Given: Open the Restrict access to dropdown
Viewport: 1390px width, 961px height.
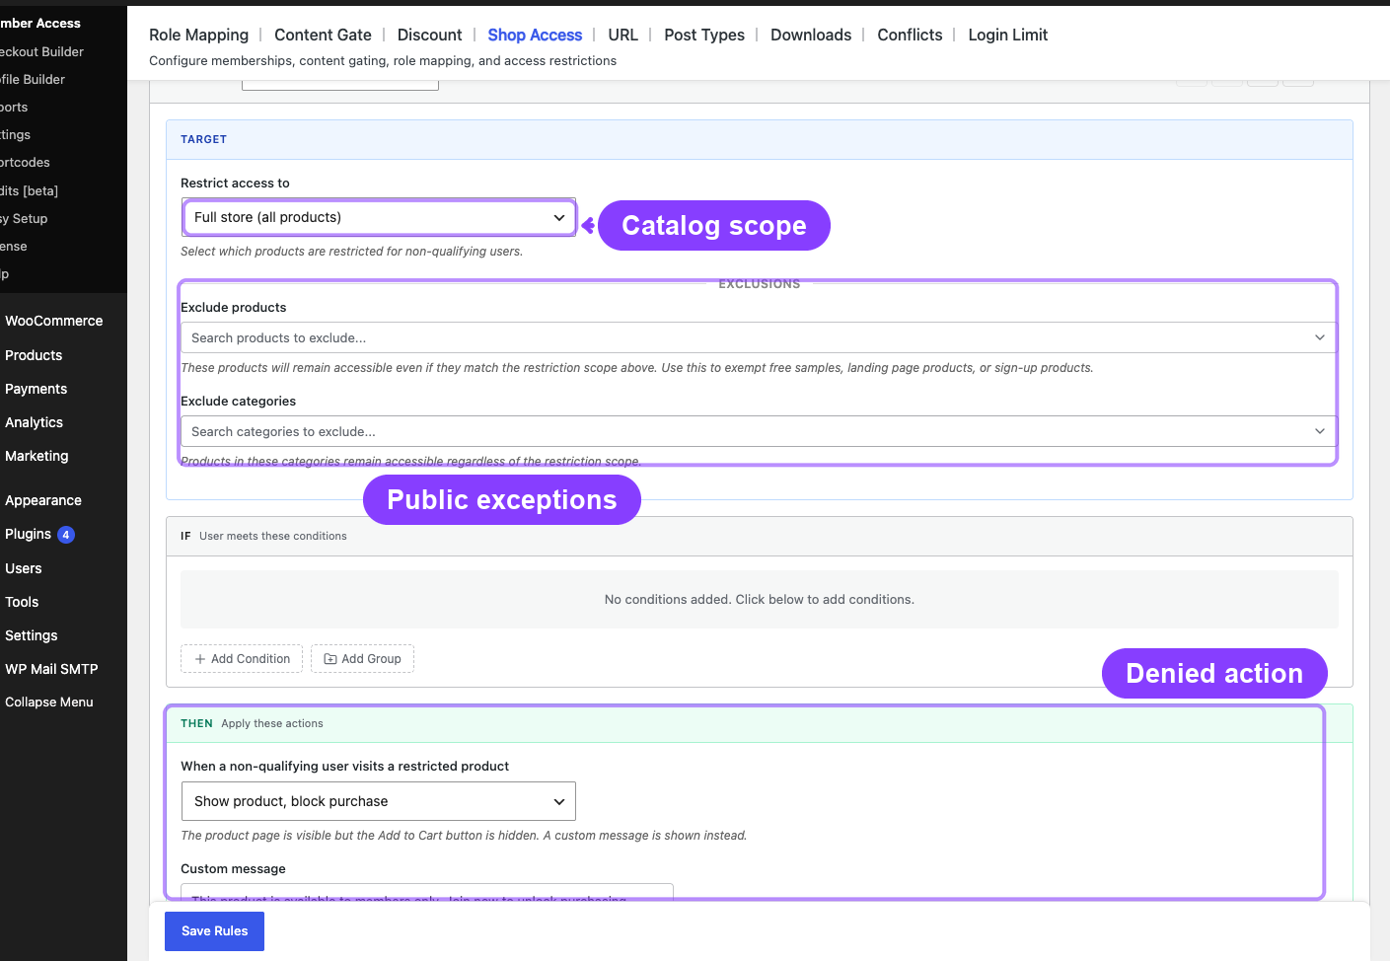Looking at the screenshot, I should pyautogui.click(x=379, y=217).
